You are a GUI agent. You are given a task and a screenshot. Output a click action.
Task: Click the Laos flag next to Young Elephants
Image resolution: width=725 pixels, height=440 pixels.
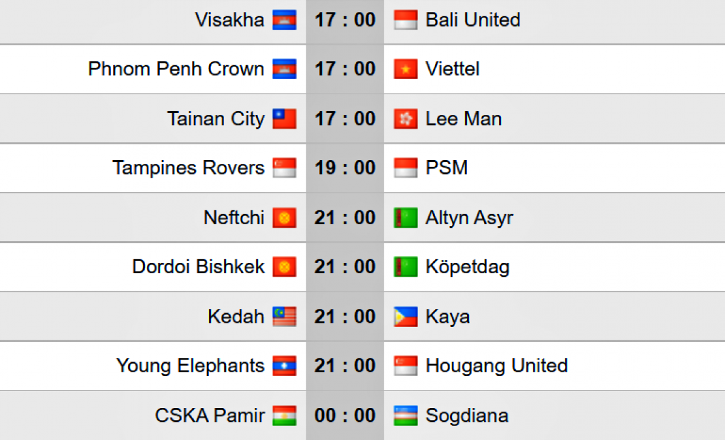(284, 366)
